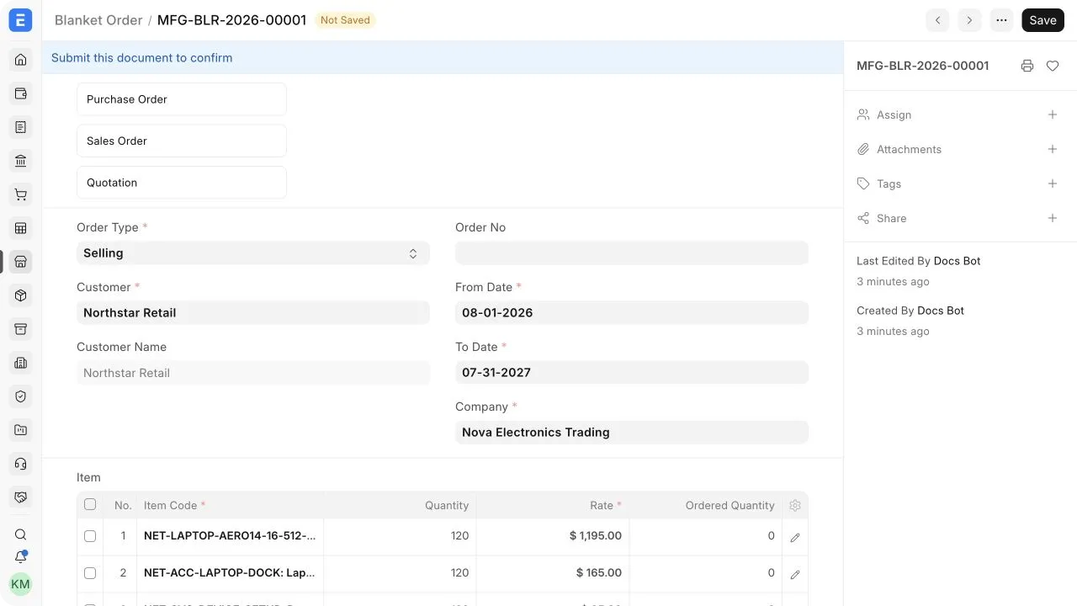
Task: Add a tag with plus icon
Action: click(1053, 183)
